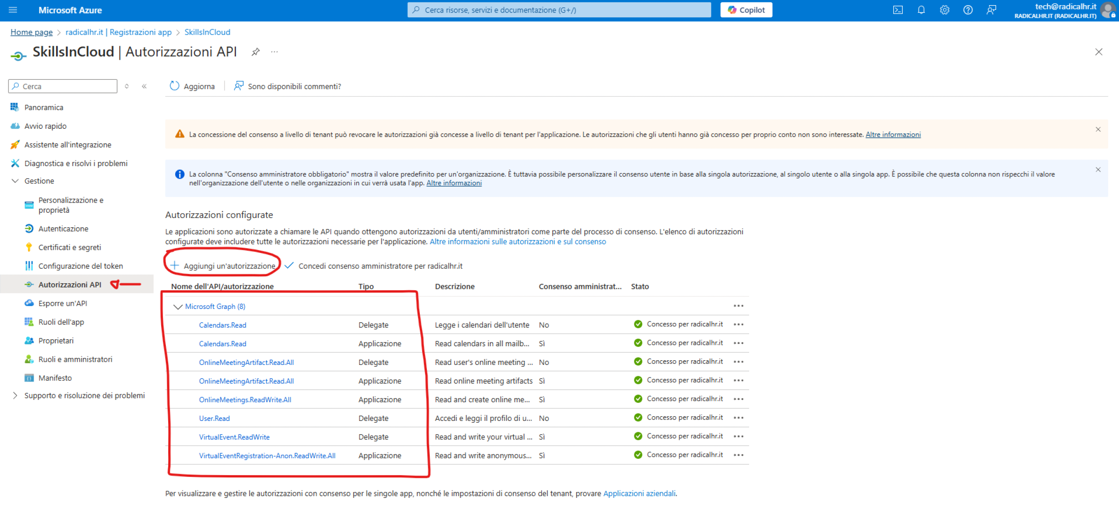The width and height of the screenshot is (1119, 518).
Task: Collapse the Gestione sidebar section
Action: [x=15, y=181]
